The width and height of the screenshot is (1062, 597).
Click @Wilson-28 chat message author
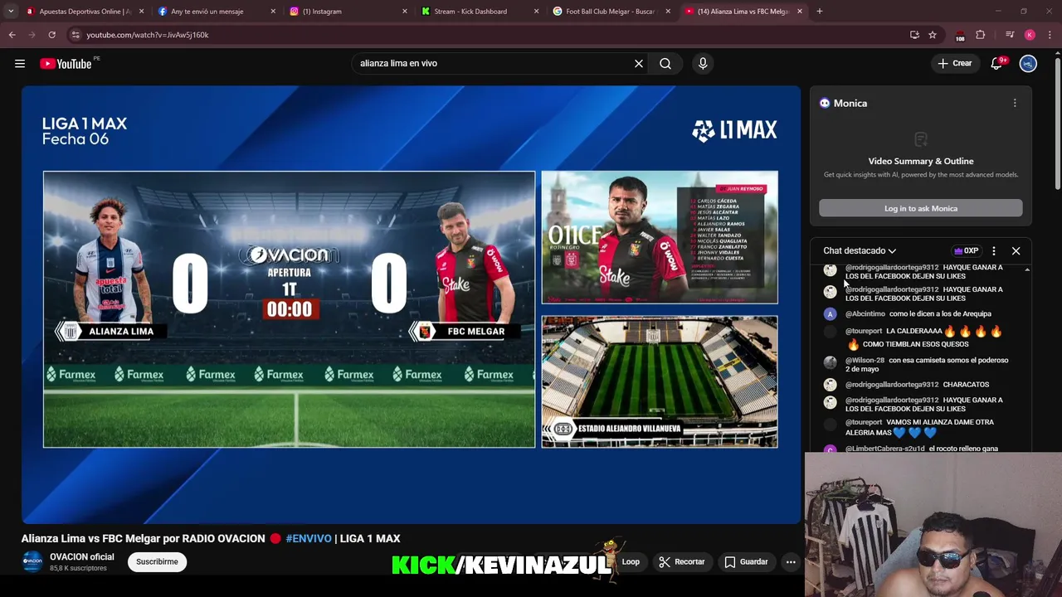click(x=865, y=360)
